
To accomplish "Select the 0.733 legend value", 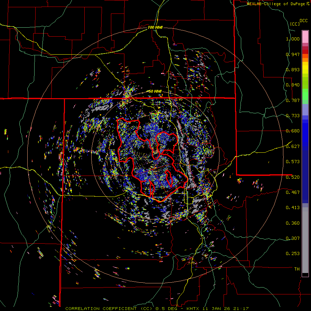I will pyautogui.click(x=293, y=116).
